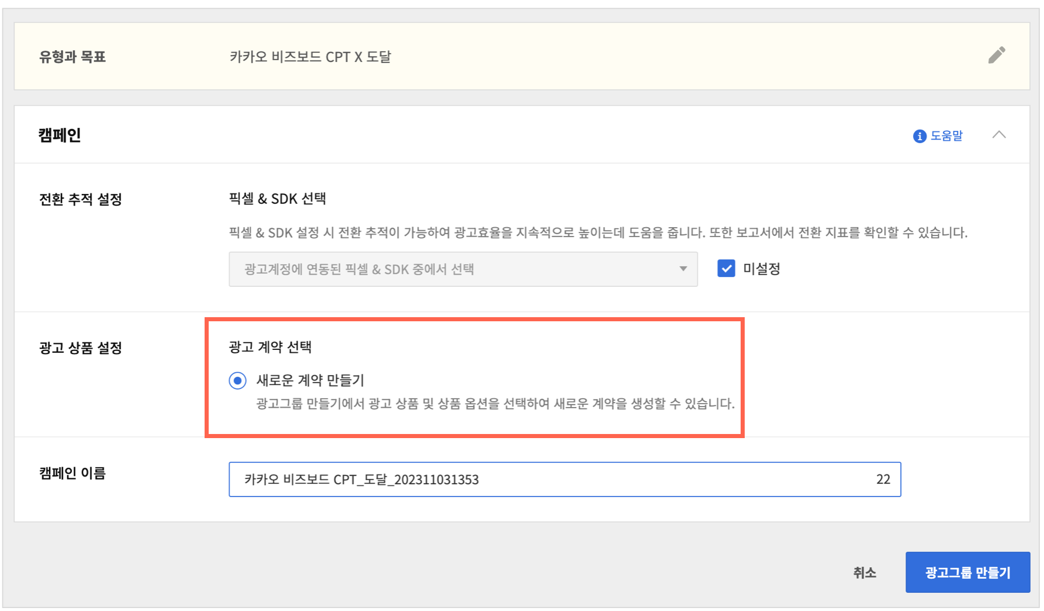Click the character count 22 in name field
This screenshot has height=611, width=1044.
[883, 480]
